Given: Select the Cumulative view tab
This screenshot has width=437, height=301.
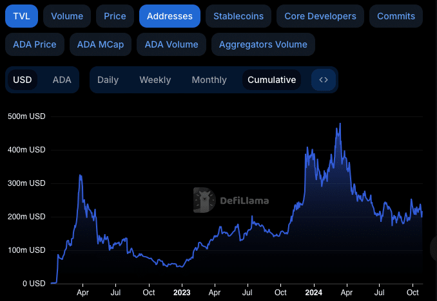Looking at the screenshot, I should 271,80.
